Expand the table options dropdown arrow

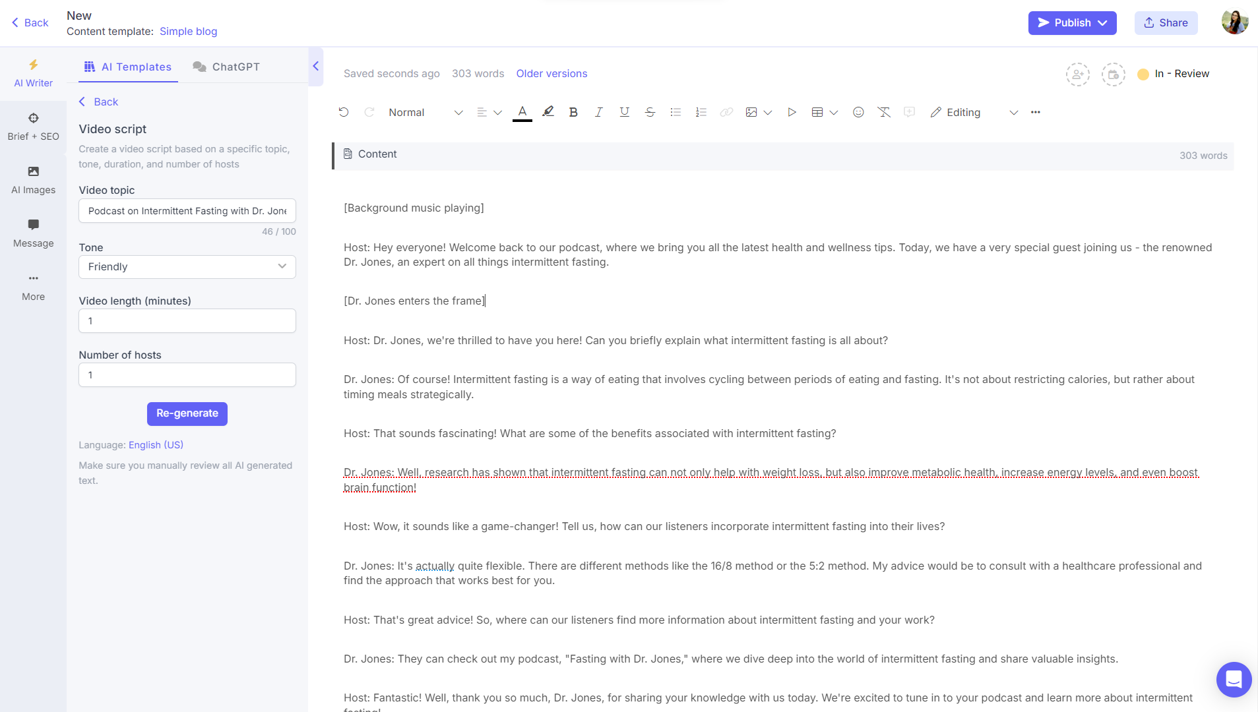(x=834, y=113)
